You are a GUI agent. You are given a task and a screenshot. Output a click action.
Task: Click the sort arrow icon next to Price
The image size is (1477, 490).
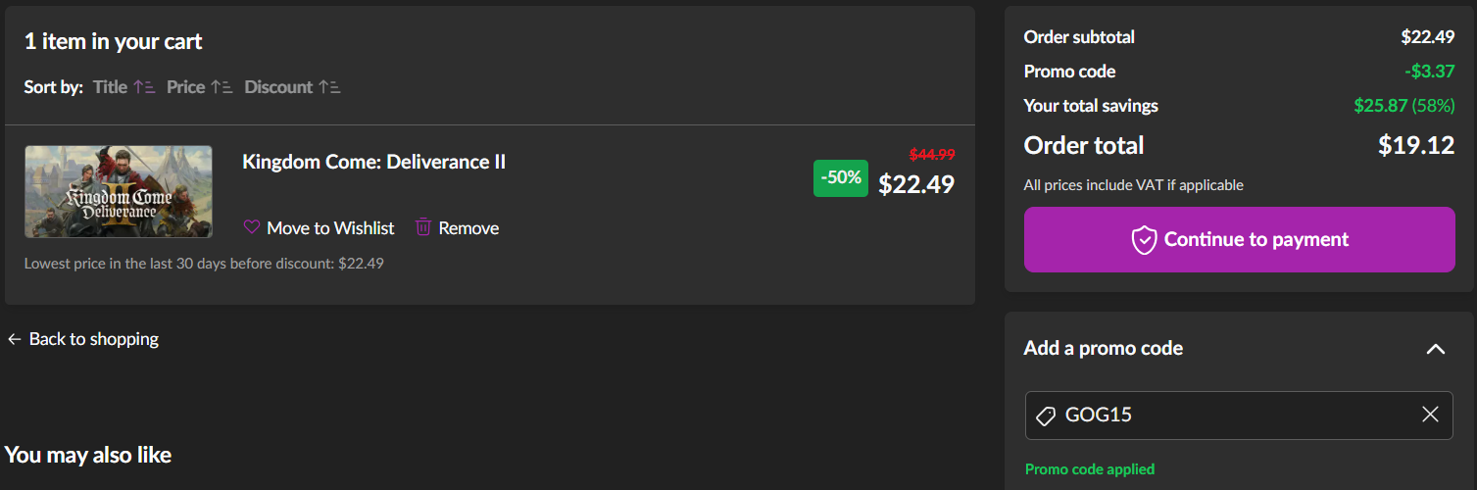pyautogui.click(x=222, y=87)
